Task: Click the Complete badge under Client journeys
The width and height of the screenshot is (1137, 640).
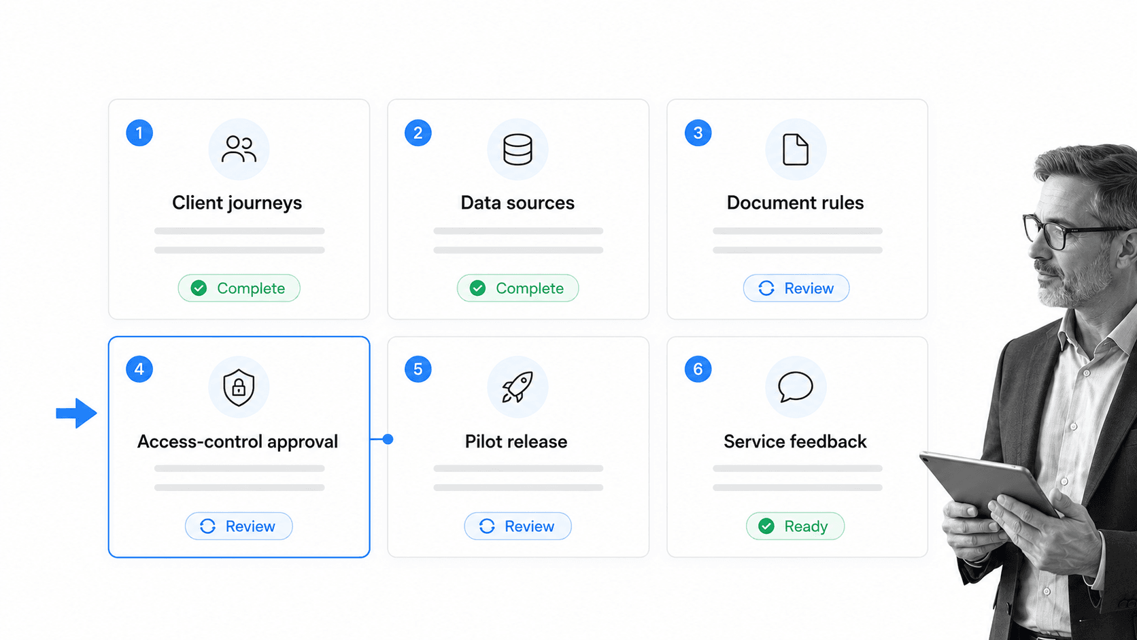Action: (239, 288)
